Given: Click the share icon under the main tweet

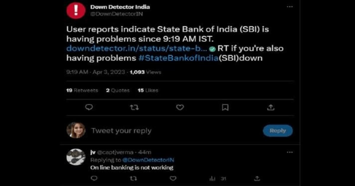Looking at the screenshot, I should (271, 108).
